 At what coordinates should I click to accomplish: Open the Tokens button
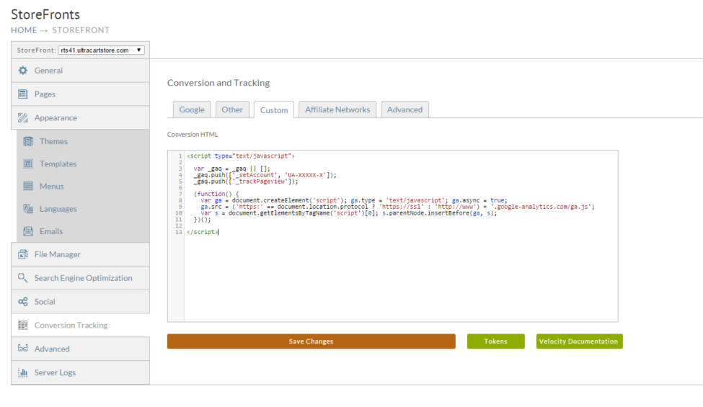[495, 341]
